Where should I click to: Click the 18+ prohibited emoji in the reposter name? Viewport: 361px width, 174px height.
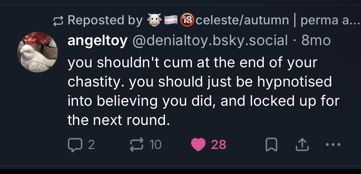[187, 21]
